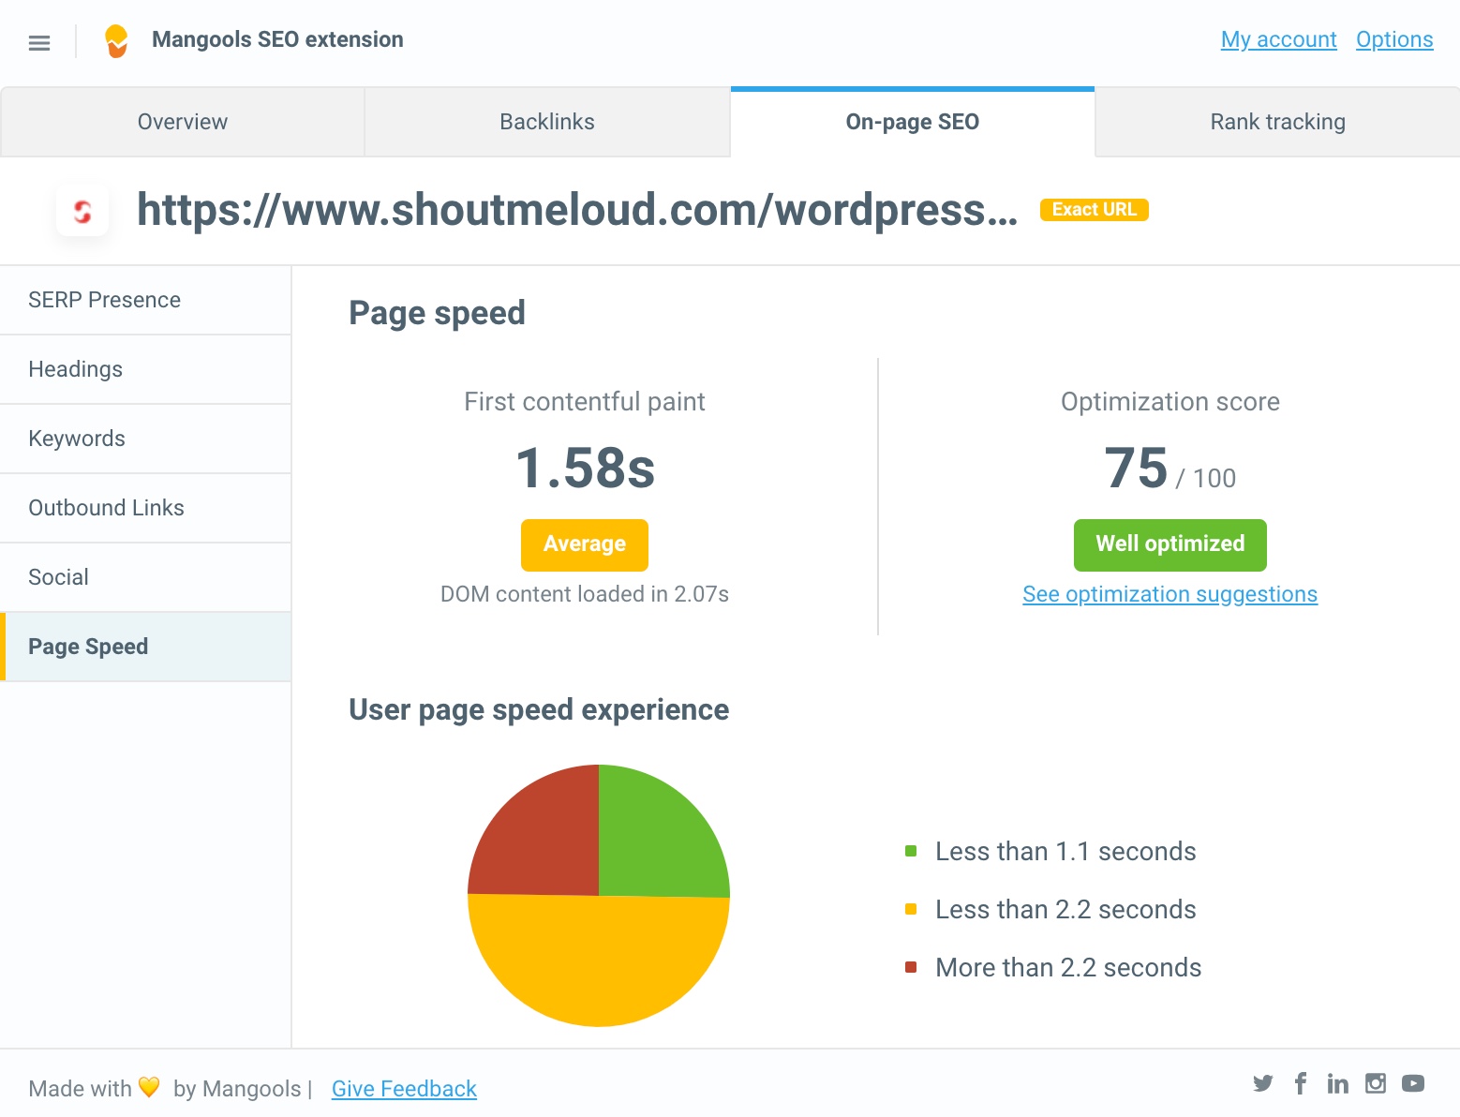Click 'User page speed experience' heading
Screen dimensions: 1460x1117
(539, 710)
